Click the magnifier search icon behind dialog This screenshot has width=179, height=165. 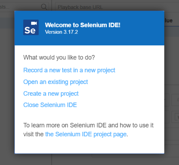tap(44, 7)
